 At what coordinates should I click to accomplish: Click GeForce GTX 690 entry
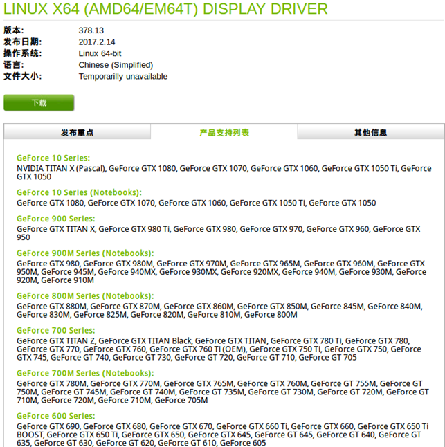point(48,426)
